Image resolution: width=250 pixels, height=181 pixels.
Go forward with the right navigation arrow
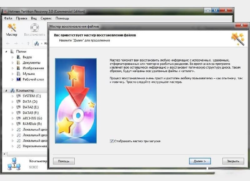point(16,44)
